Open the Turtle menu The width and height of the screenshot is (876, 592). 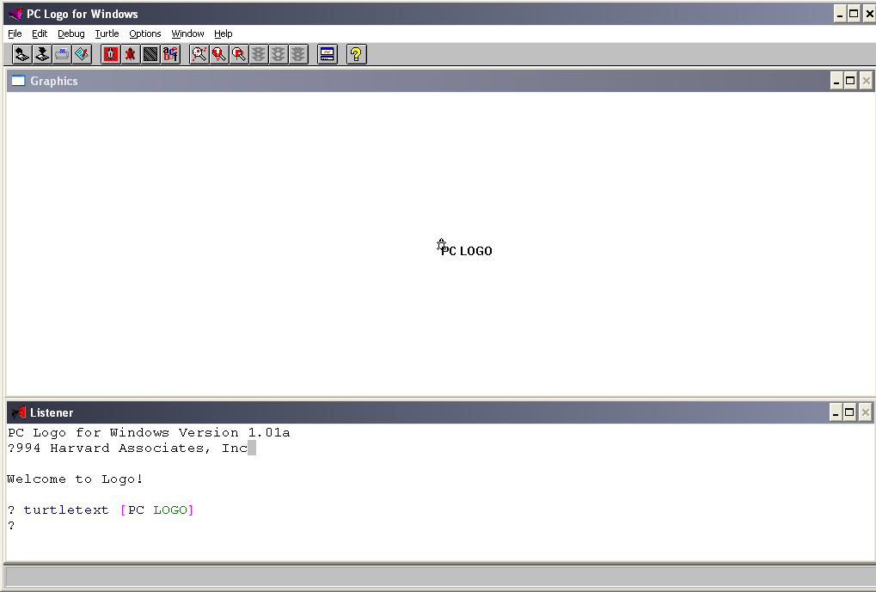(107, 34)
